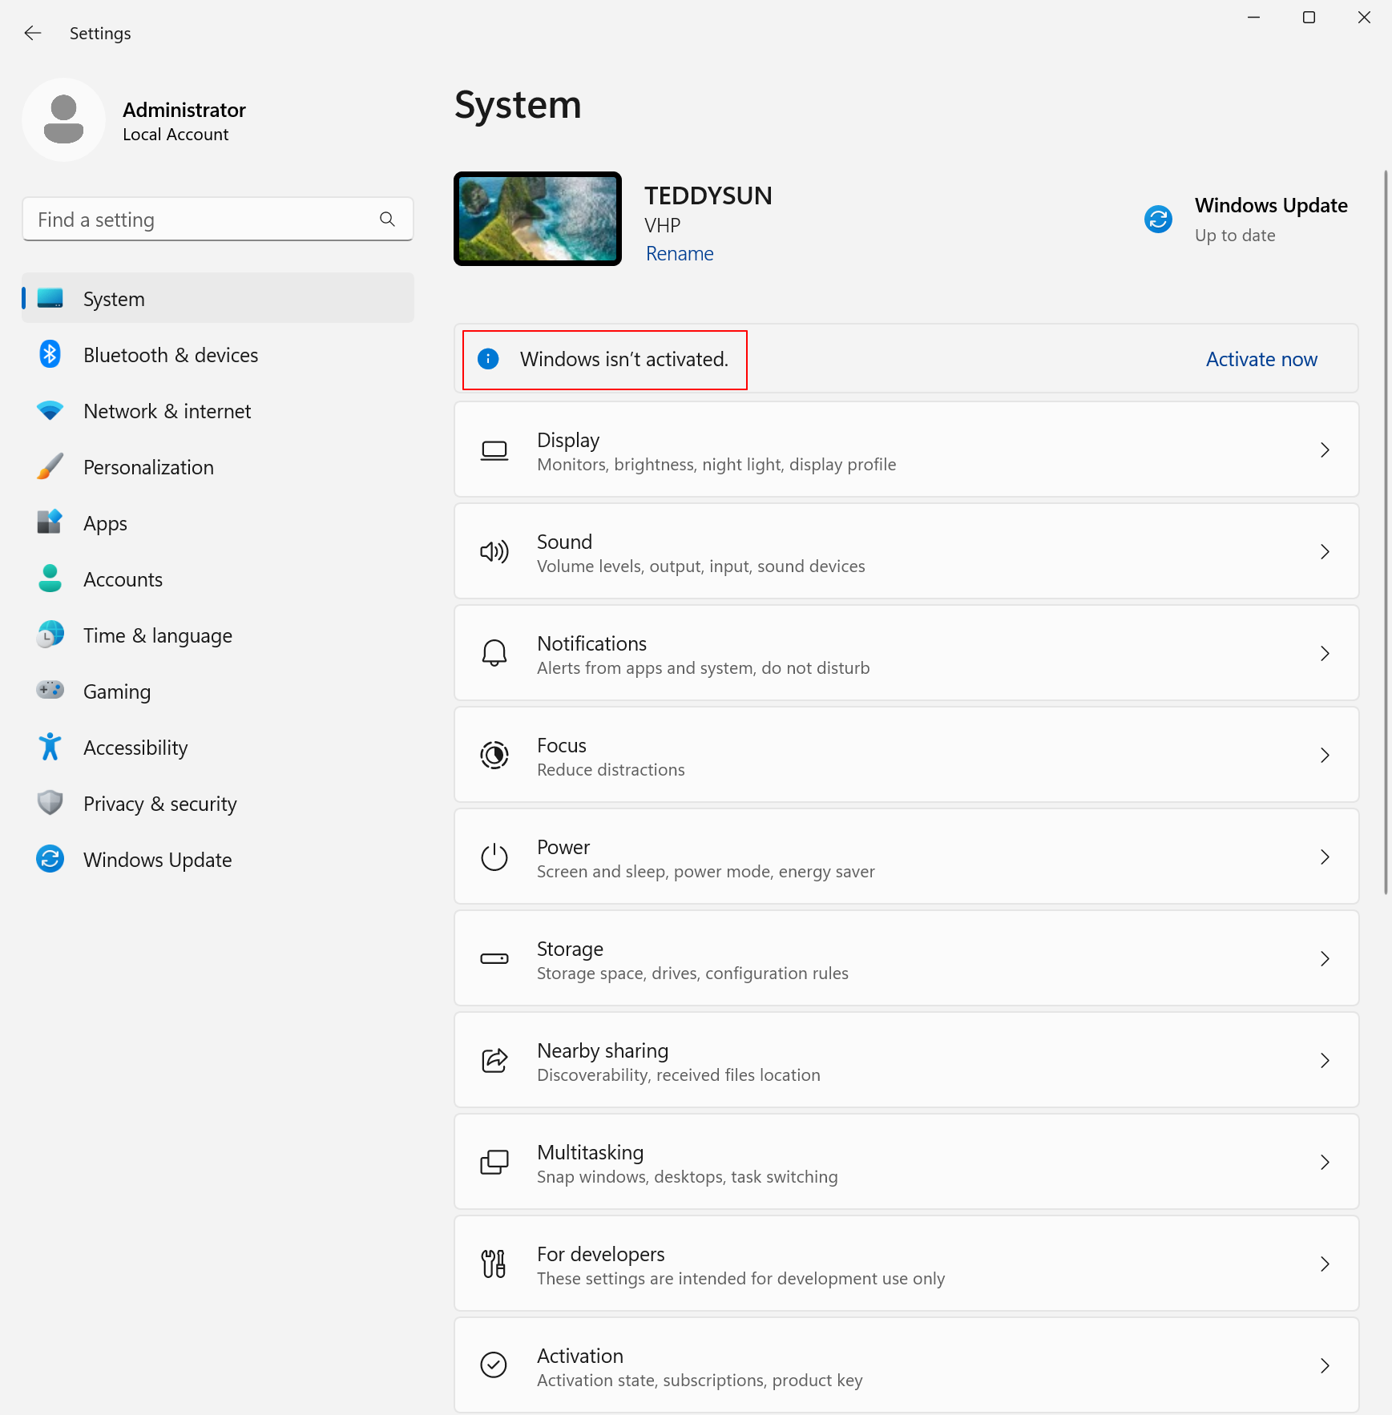The width and height of the screenshot is (1392, 1415).
Task: Click the Power symbol icon
Action: pos(494,857)
